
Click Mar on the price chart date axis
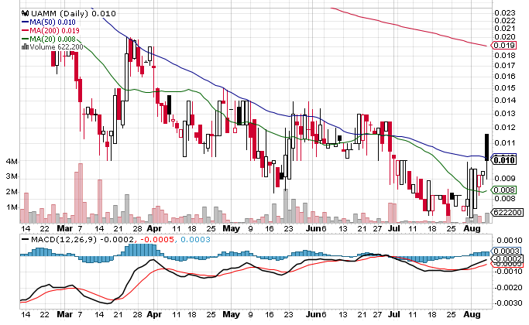(x=65, y=228)
